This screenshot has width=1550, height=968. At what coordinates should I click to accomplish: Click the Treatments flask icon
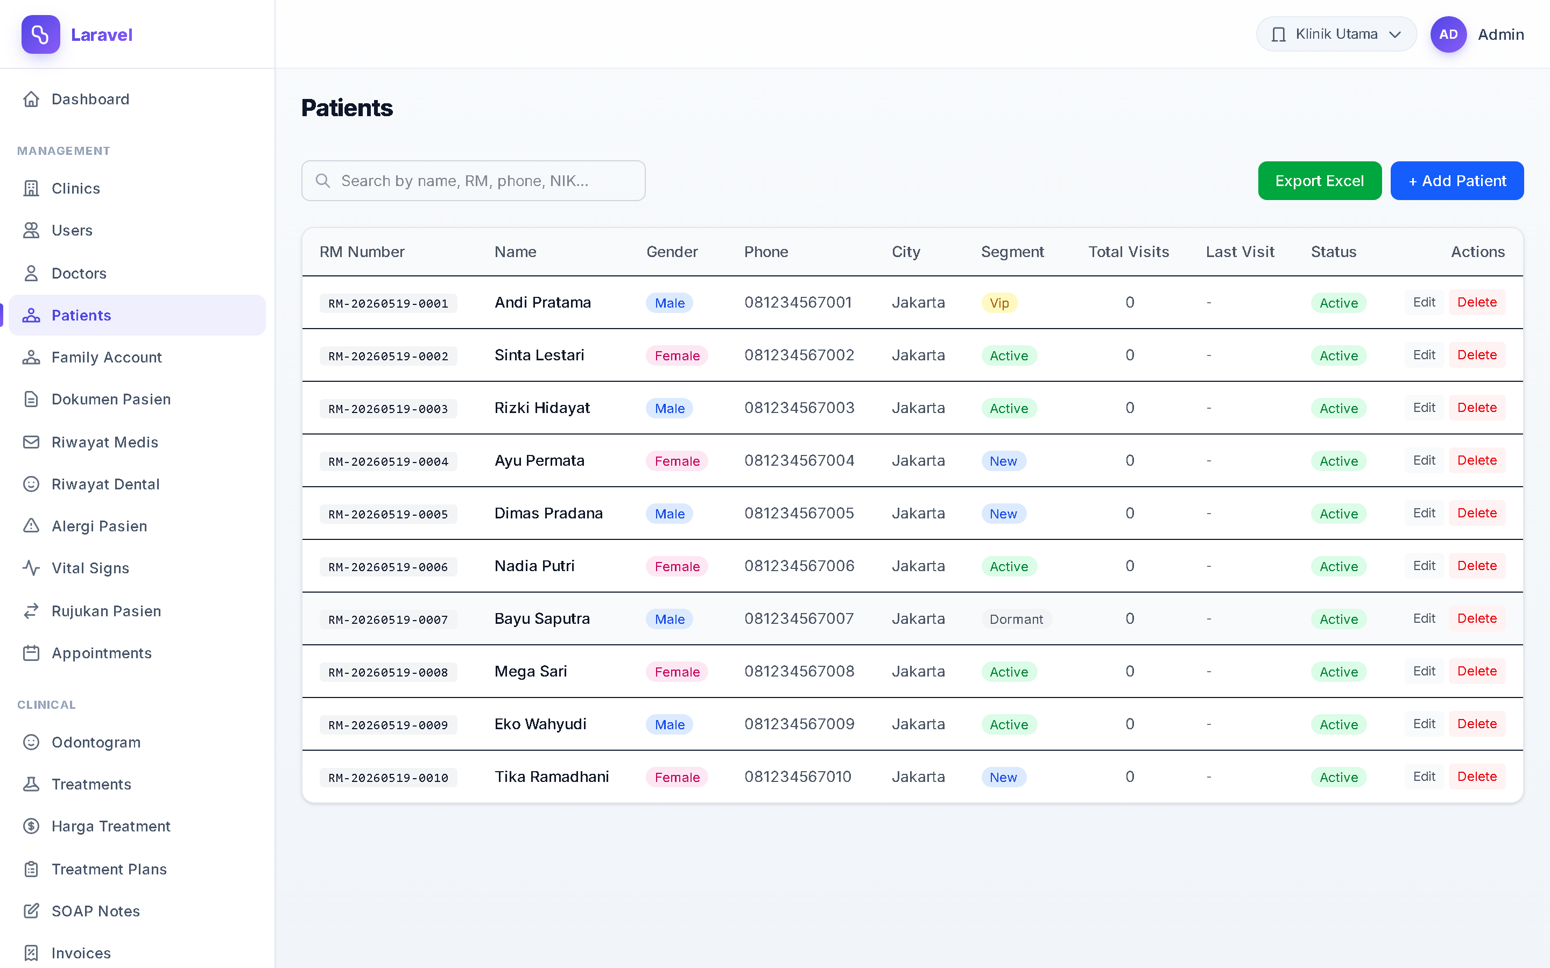pos(31,784)
